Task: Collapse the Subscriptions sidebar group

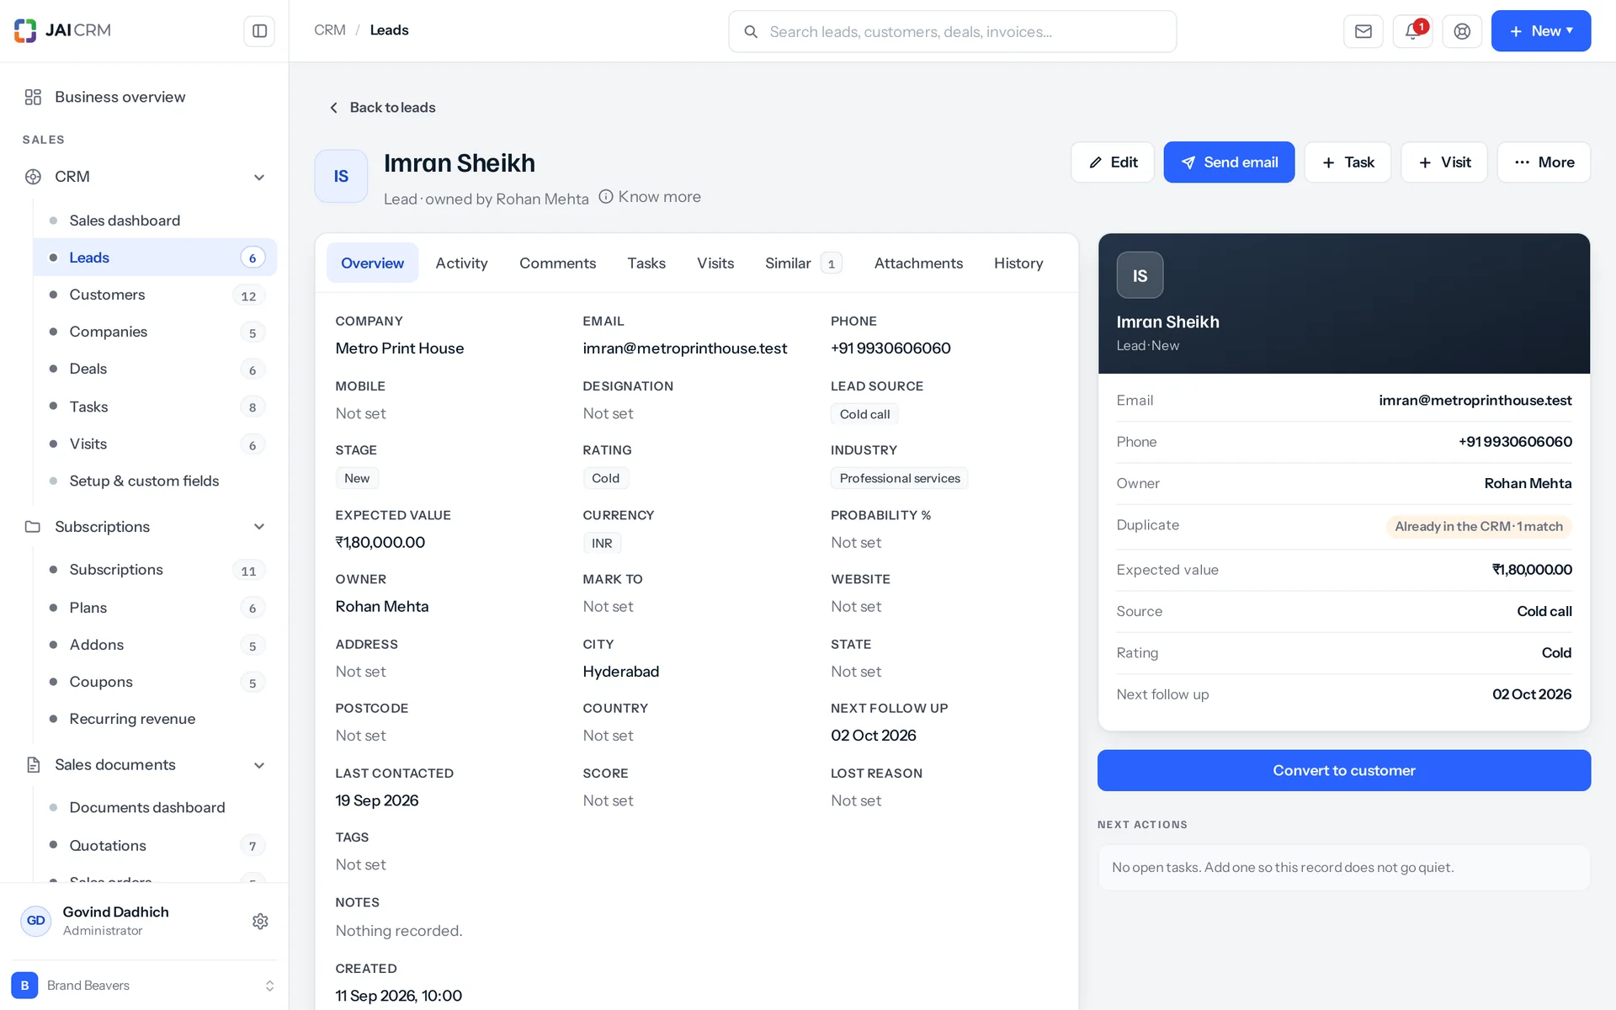Action: (x=259, y=527)
